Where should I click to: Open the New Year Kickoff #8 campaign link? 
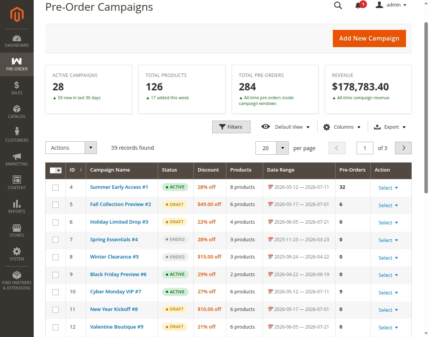(114, 309)
